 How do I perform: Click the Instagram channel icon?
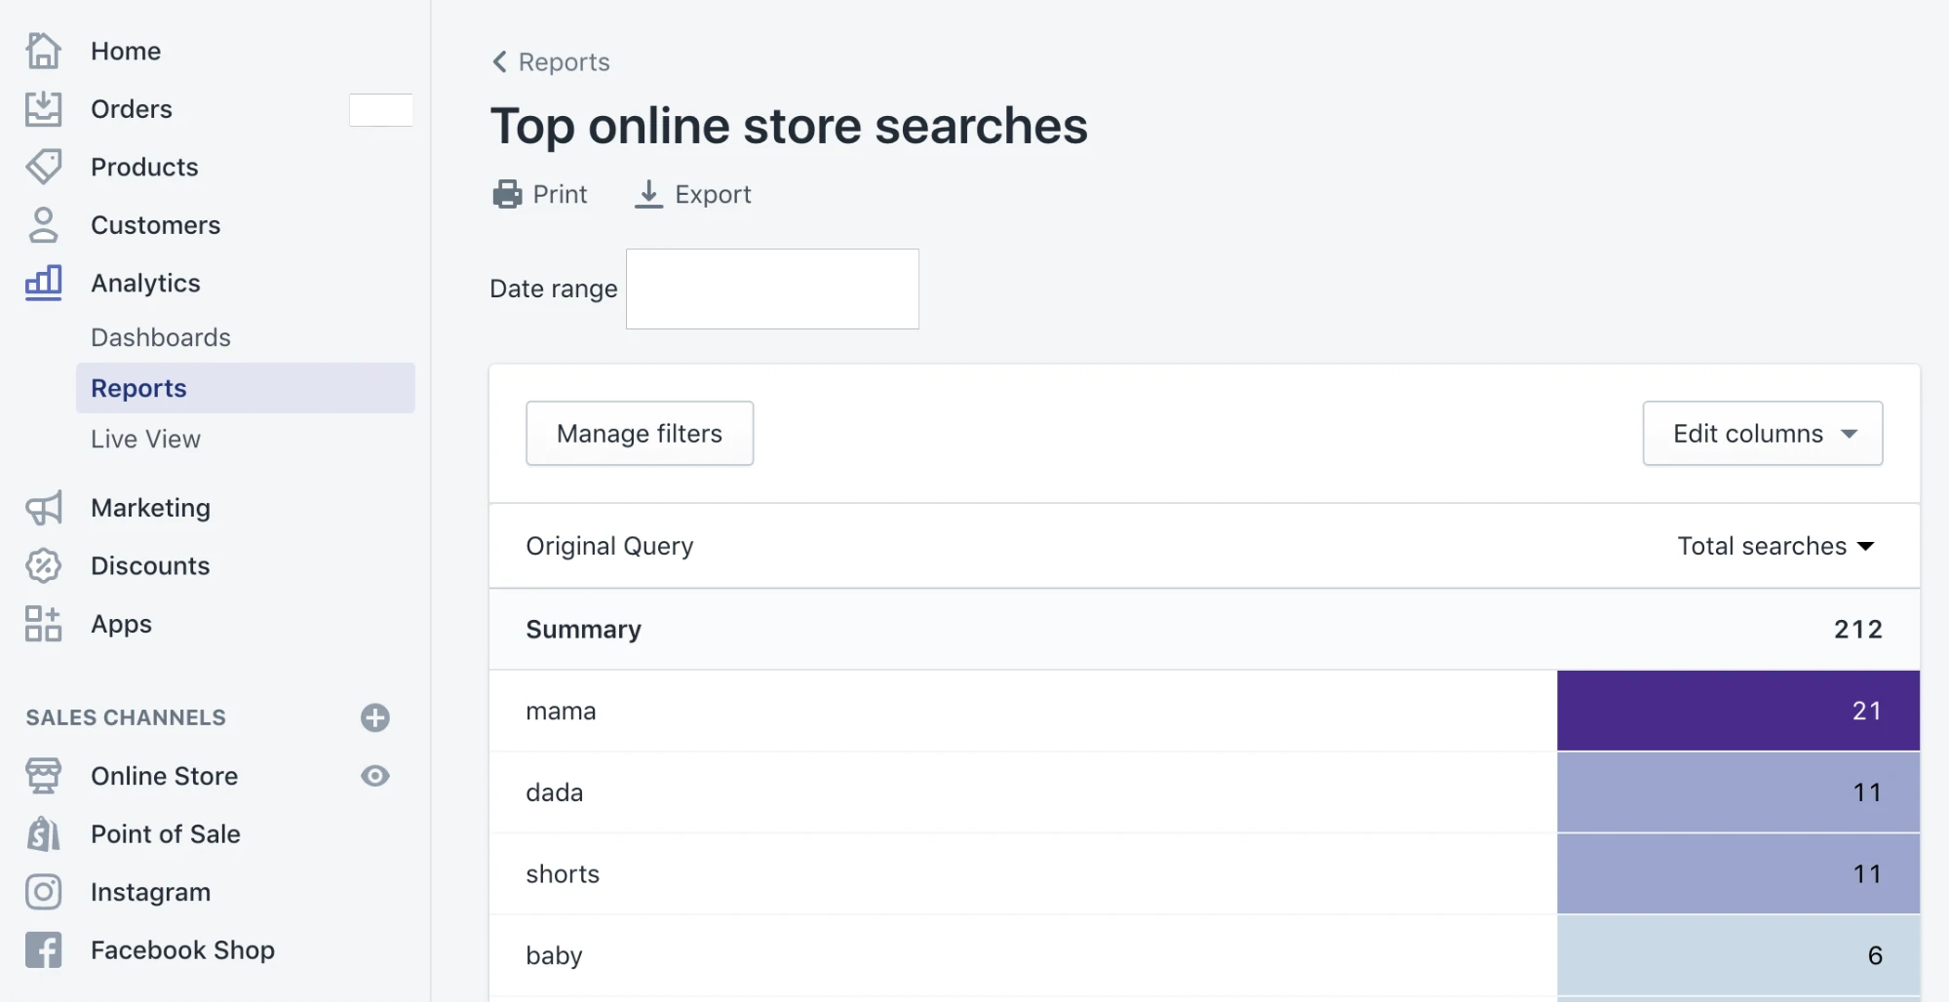[x=43, y=892]
